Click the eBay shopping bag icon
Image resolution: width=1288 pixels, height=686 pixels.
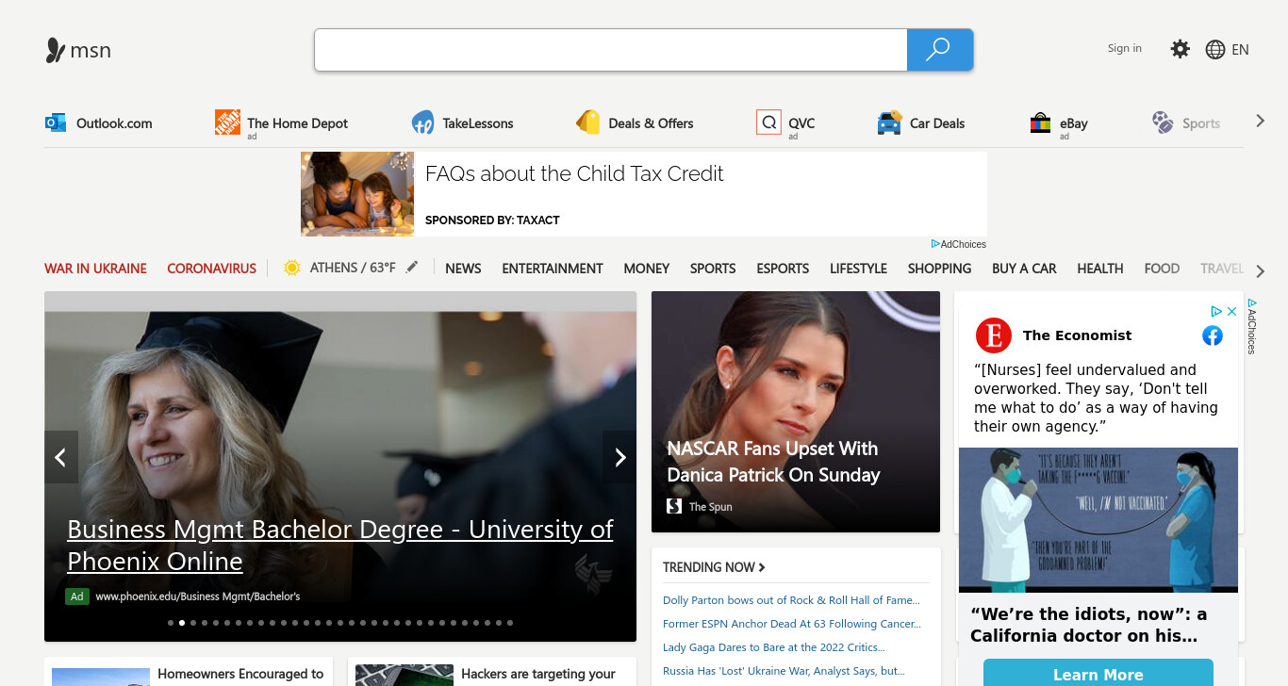tap(1040, 122)
